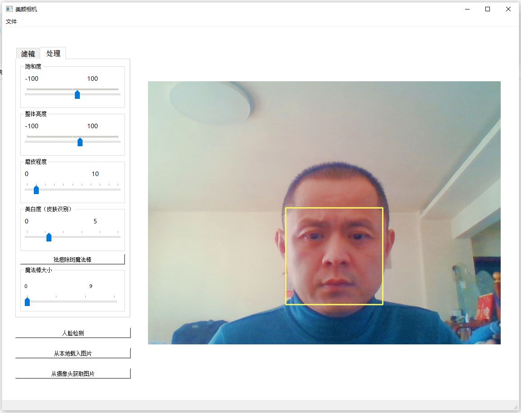Close the 美颜相机 window
The height and width of the screenshot is (413, 521).
pos(508,9)
